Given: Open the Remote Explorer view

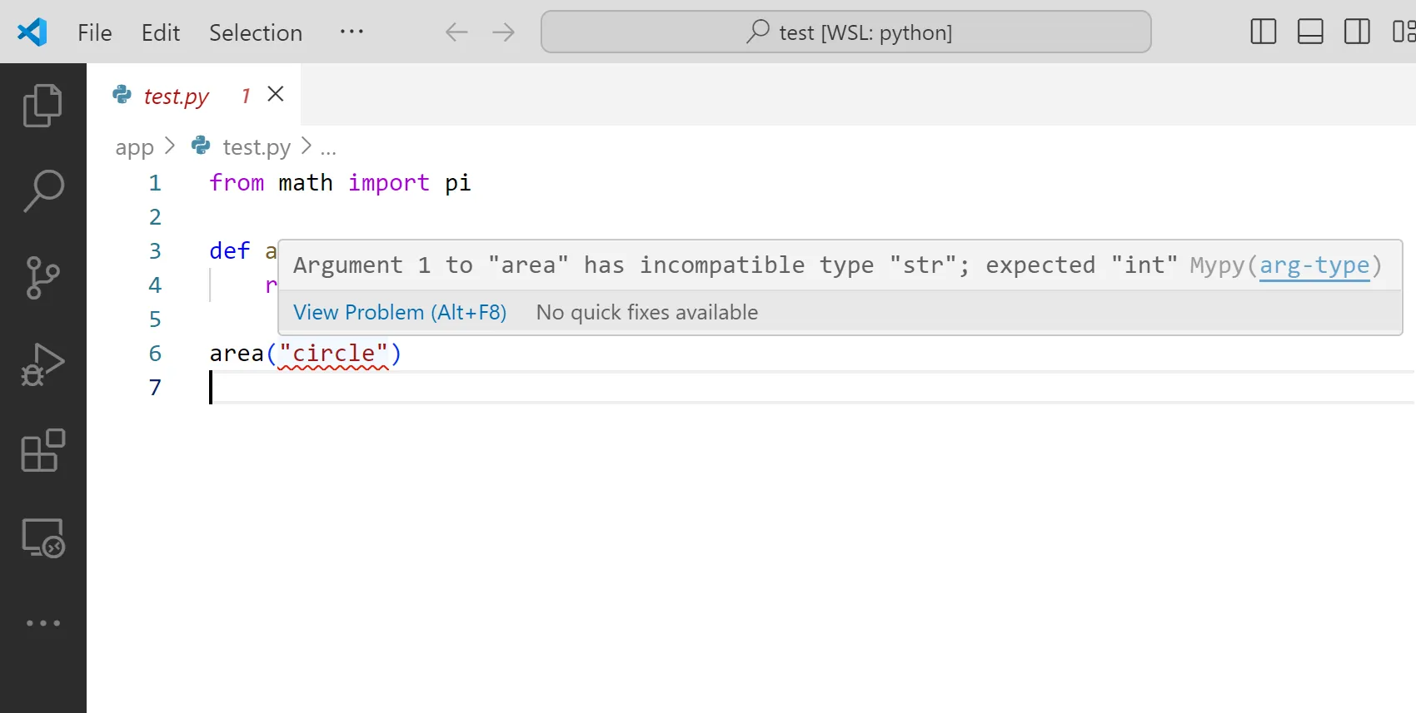Looking at the screenshot, I should pos(42,537).
